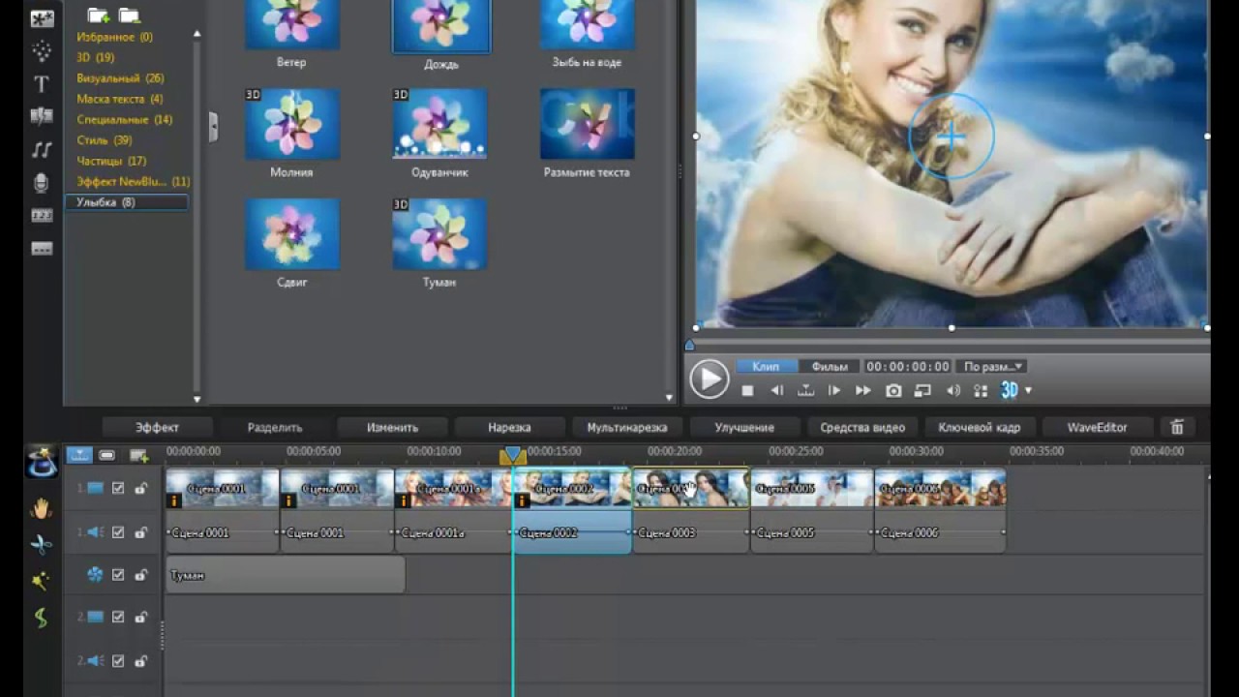Switch preview to Фильм mode
The width and height of the screenshot is (1239, 697).
click(830, 367)
